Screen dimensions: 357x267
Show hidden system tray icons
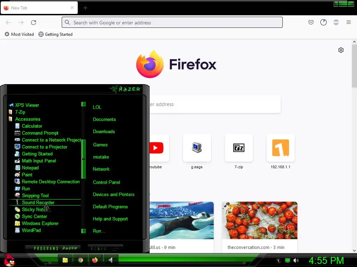click(x=278, y=260)
